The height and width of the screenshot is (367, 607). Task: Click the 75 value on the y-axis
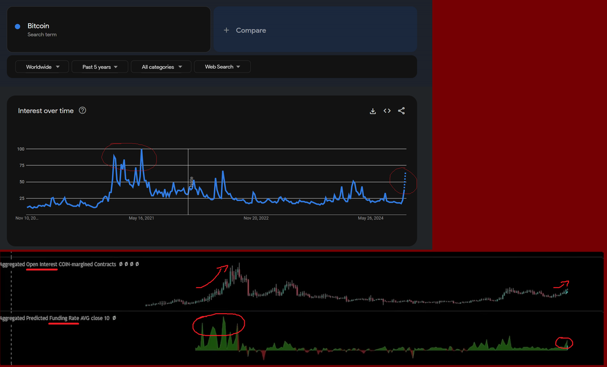click(22, 166)
